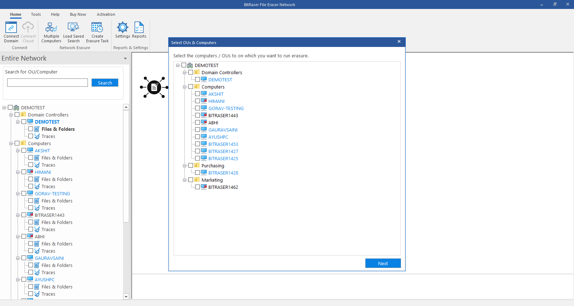Check the AYUSHPC checkbox in dialog
574x306 pixels.
pos(197,137)
